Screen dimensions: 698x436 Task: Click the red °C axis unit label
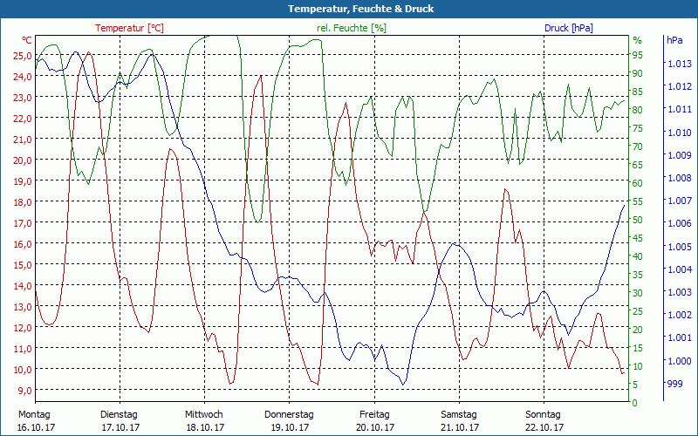pyautogui.click(x=27, y=40)
